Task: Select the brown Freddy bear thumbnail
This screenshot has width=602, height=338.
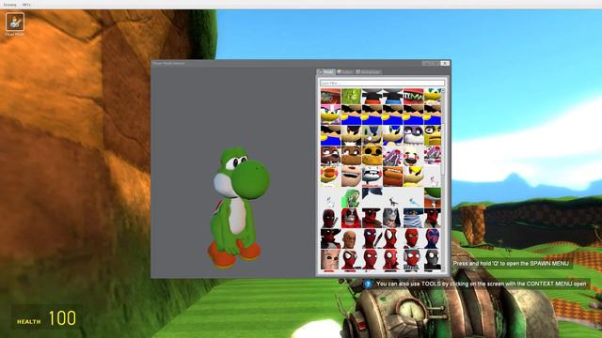Action: (x=351, y=156)
